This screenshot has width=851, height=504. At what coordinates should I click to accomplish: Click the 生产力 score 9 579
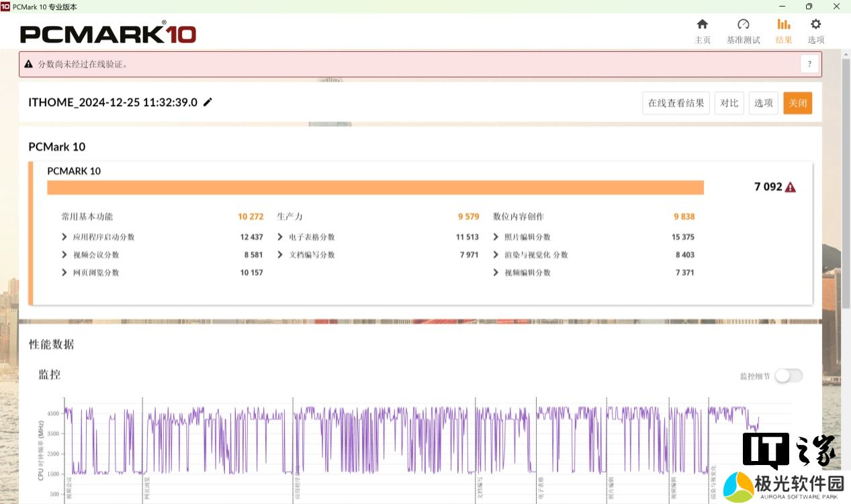pos(469,216)
